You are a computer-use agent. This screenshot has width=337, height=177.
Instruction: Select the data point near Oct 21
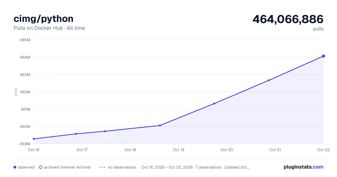coord(269,80)
